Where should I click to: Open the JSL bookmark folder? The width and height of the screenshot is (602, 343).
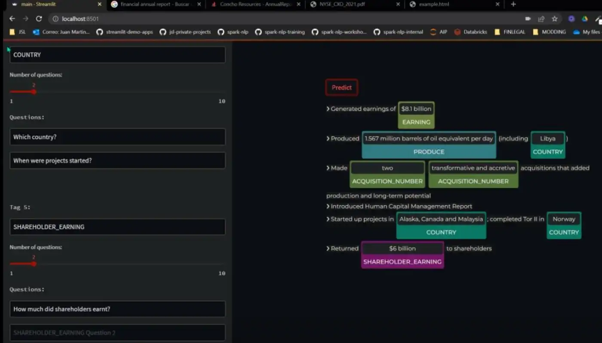[18, 32]
